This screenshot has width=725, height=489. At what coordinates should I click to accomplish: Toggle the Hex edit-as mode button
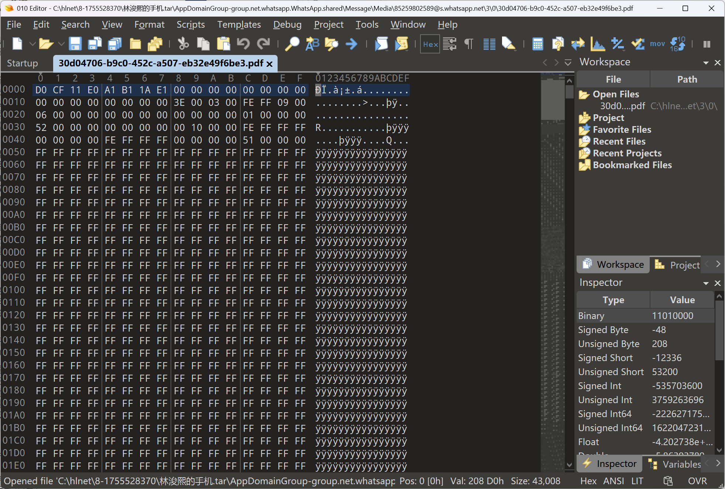point(430,44)
